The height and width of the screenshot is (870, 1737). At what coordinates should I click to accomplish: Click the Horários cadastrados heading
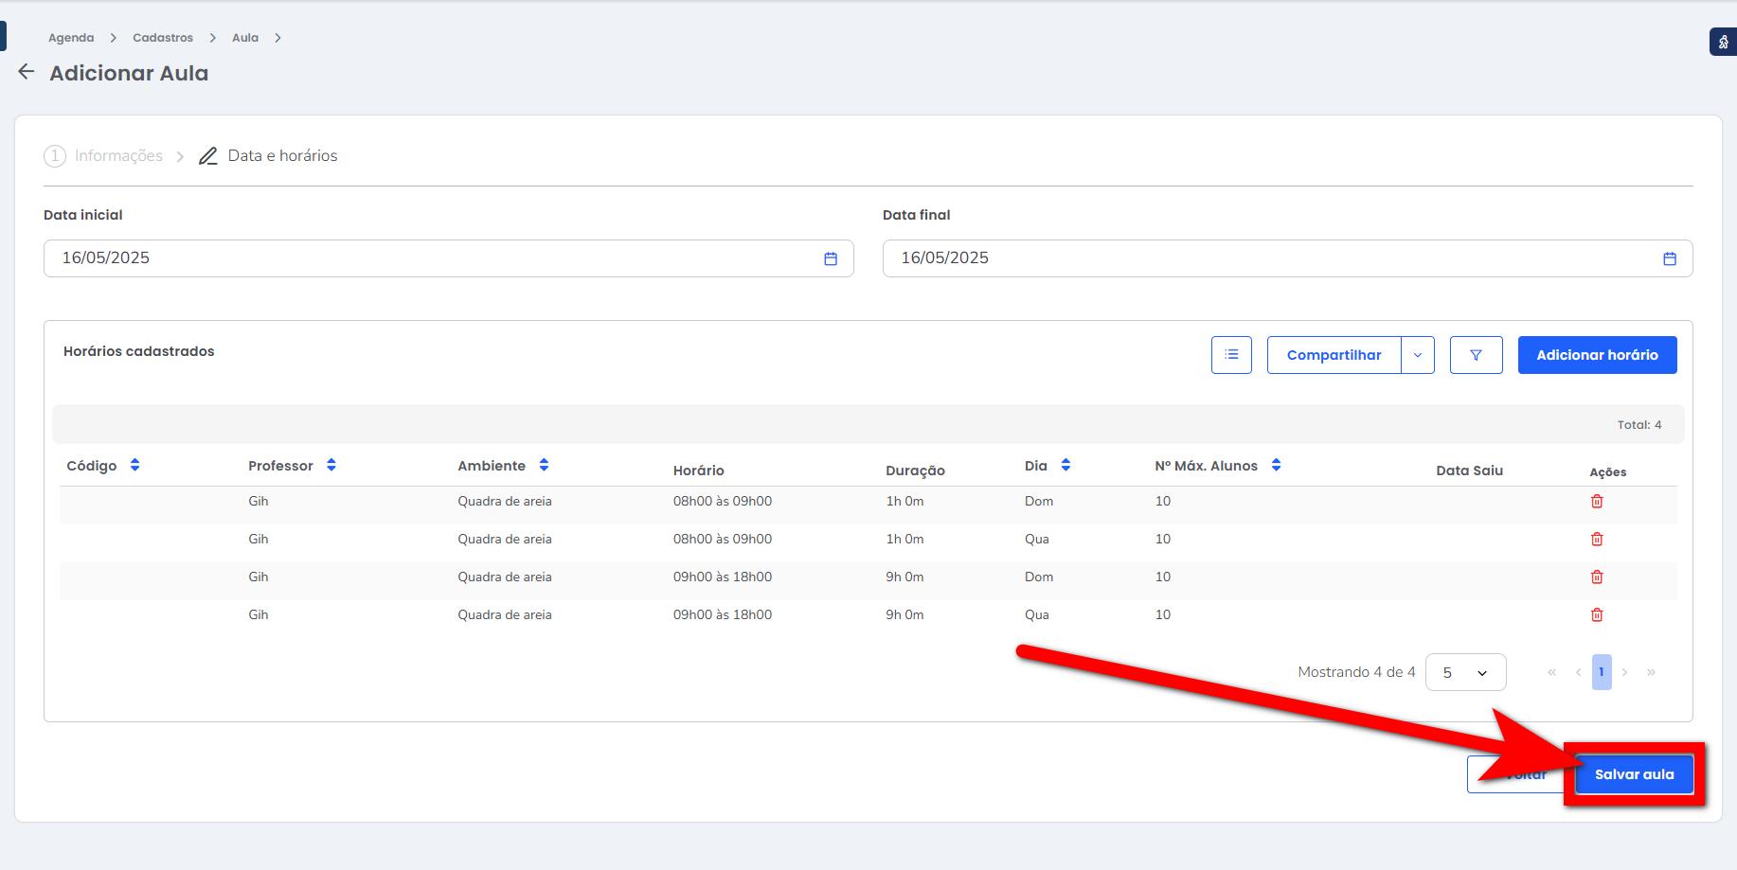point(139,351)
